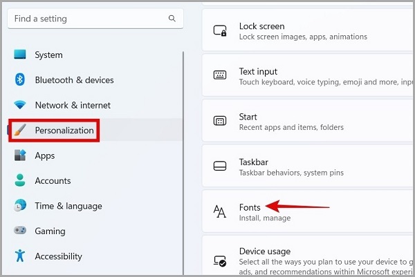This screenshot has width=415, height=277.
Task: Open Lock screen settings title
Action: [261, 26]
